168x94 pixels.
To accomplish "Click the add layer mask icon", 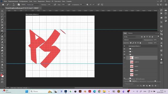I will point(144,86).
